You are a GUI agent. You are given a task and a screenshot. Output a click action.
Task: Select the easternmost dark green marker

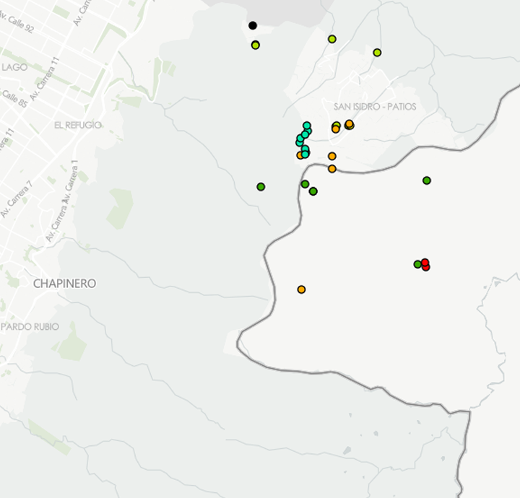pos(427,180)
